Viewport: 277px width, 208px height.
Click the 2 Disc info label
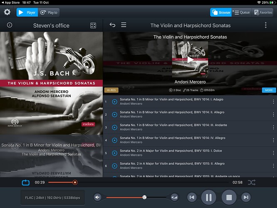(175, 90)
